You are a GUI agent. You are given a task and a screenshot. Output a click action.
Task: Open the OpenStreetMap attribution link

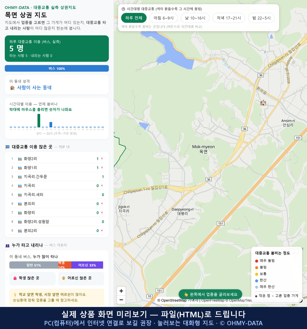tap(172, 301)
